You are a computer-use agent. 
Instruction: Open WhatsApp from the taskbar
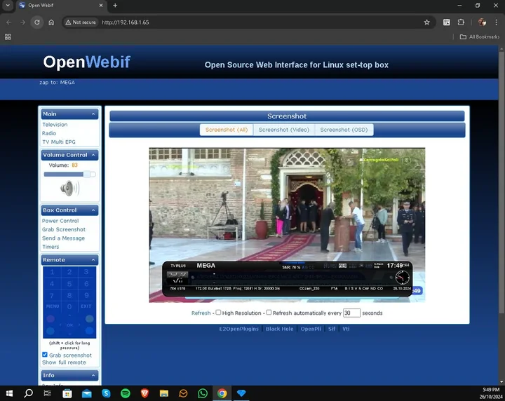pyautogui.click(x=203, y=393)
